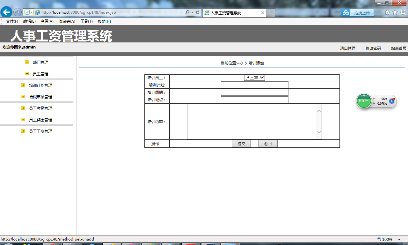Screen dimensions: 408x245
Task: Open 员工管理 in the sidebar
Action: (x=40, y=74)
